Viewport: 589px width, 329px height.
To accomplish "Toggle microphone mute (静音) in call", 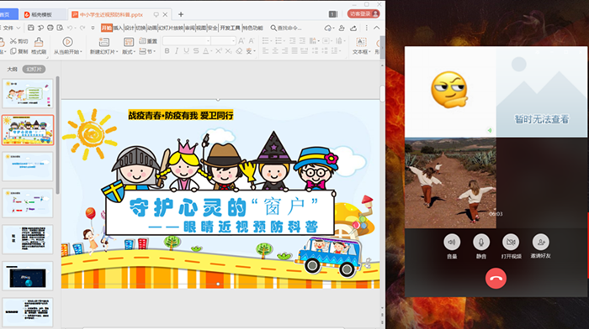I will [481, 242].
